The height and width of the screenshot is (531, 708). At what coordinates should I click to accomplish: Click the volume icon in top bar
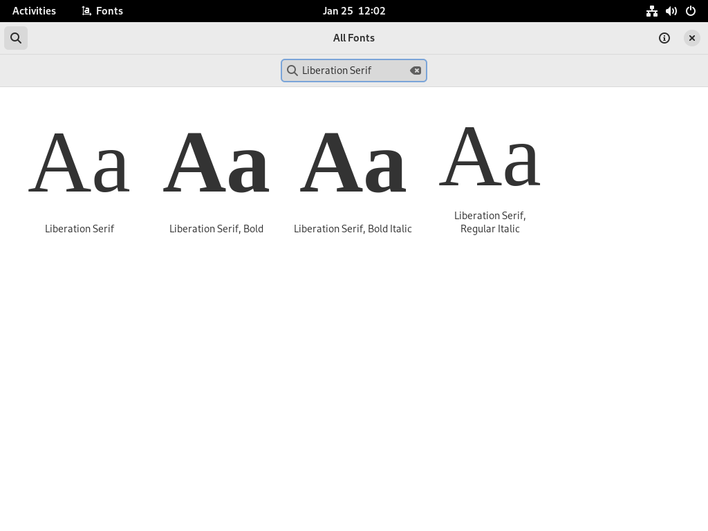(x=671, y=11)
